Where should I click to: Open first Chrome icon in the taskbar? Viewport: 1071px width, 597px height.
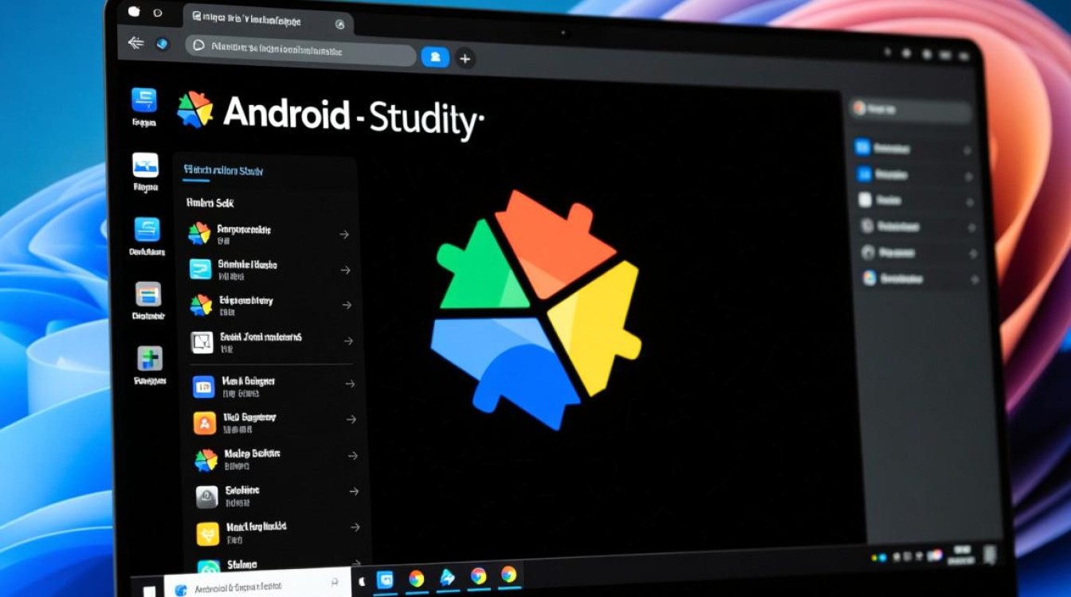[x=417, y=579]
